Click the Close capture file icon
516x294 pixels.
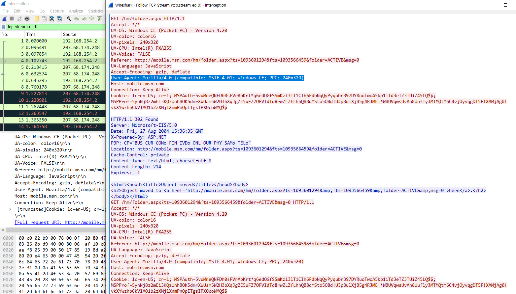[52, 19]
